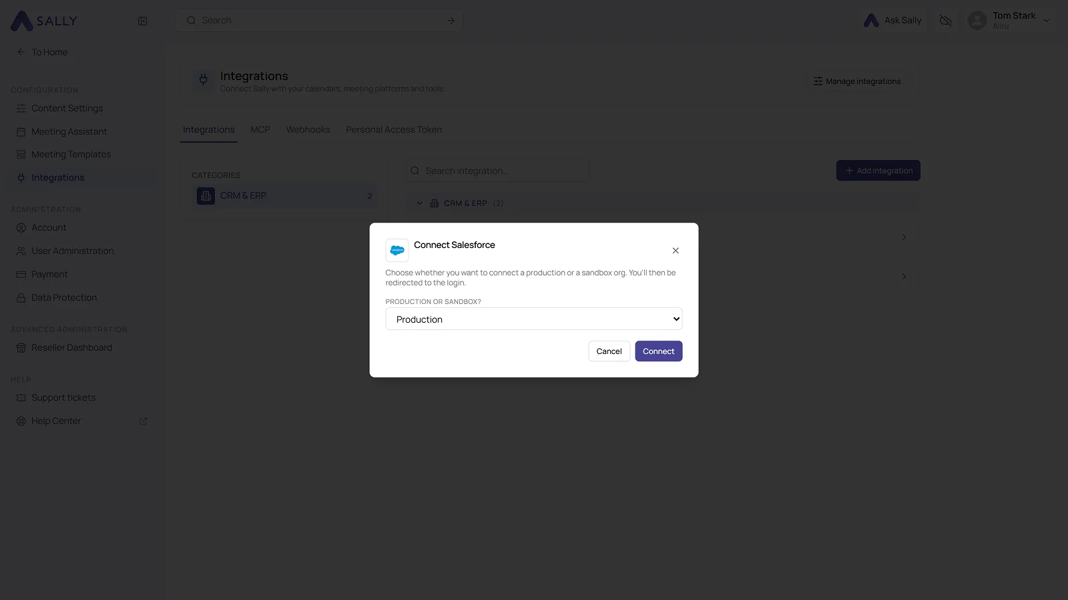The height and width of the screenshot is (600, 1068).
Task: Switch to the MCP tab
Action: (260, 129)
